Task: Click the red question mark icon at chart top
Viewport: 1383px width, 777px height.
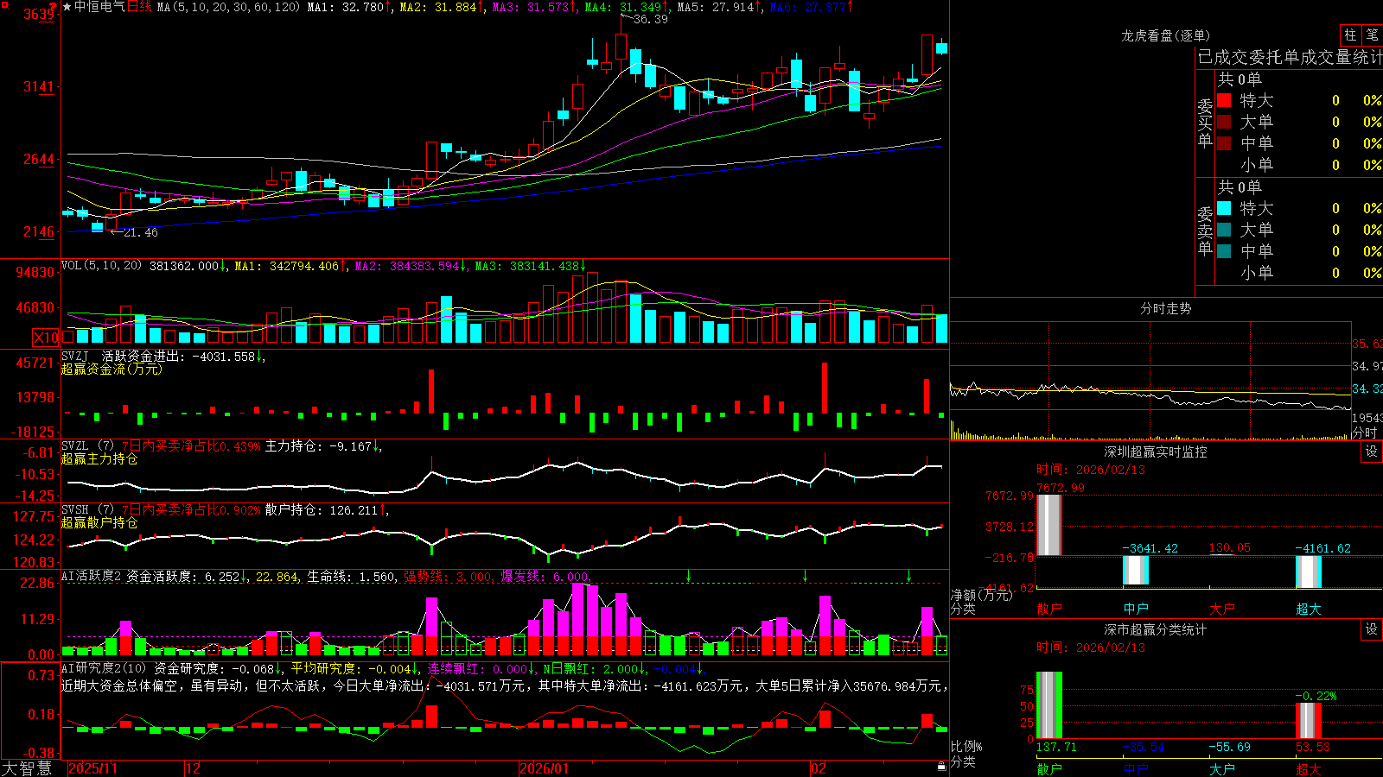Action: pos(54,6)
